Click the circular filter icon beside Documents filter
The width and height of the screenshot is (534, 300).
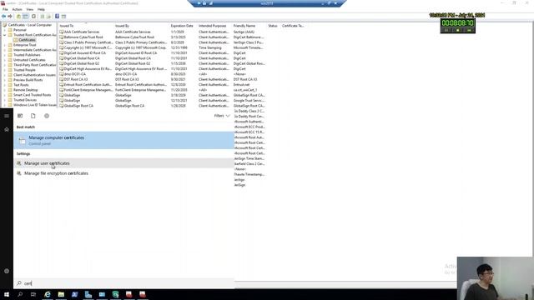47,116
